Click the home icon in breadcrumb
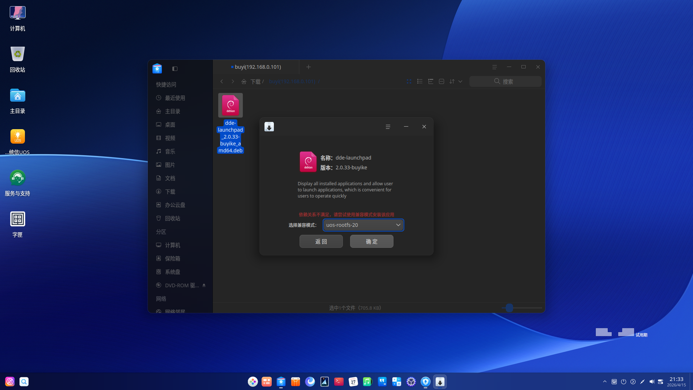Image resolution: width=693 pixels, height=390 pixels. pos(244,81)
